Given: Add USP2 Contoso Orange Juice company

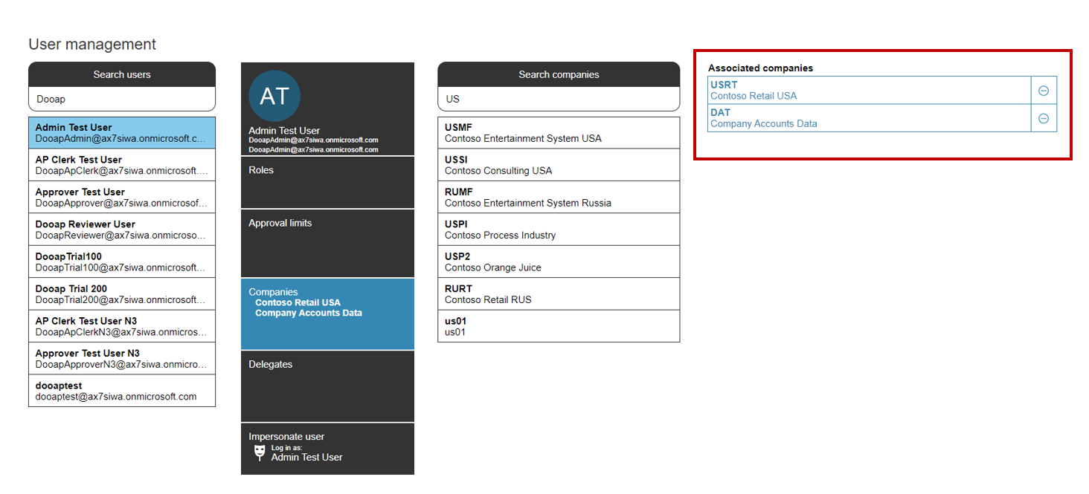Looking at the screenshot, I should pyautogui.click(x=559, y=262).
